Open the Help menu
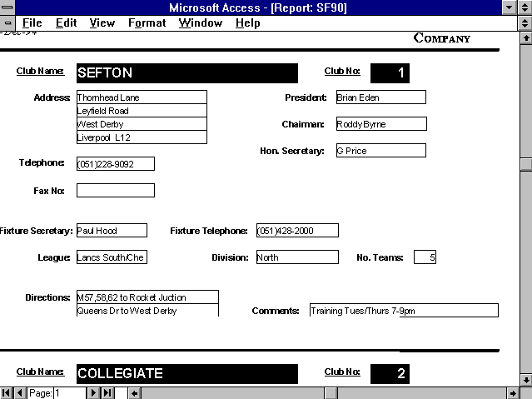Viewport: 532px width, 399px height. point(248,23)
